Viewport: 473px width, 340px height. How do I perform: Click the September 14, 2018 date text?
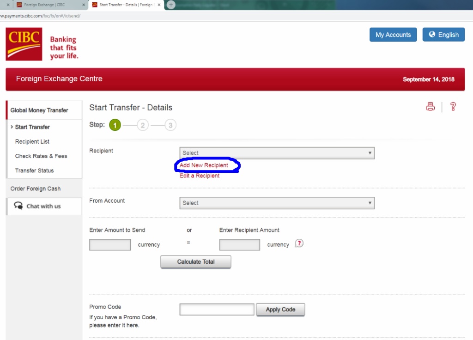(x=428, y=79)
